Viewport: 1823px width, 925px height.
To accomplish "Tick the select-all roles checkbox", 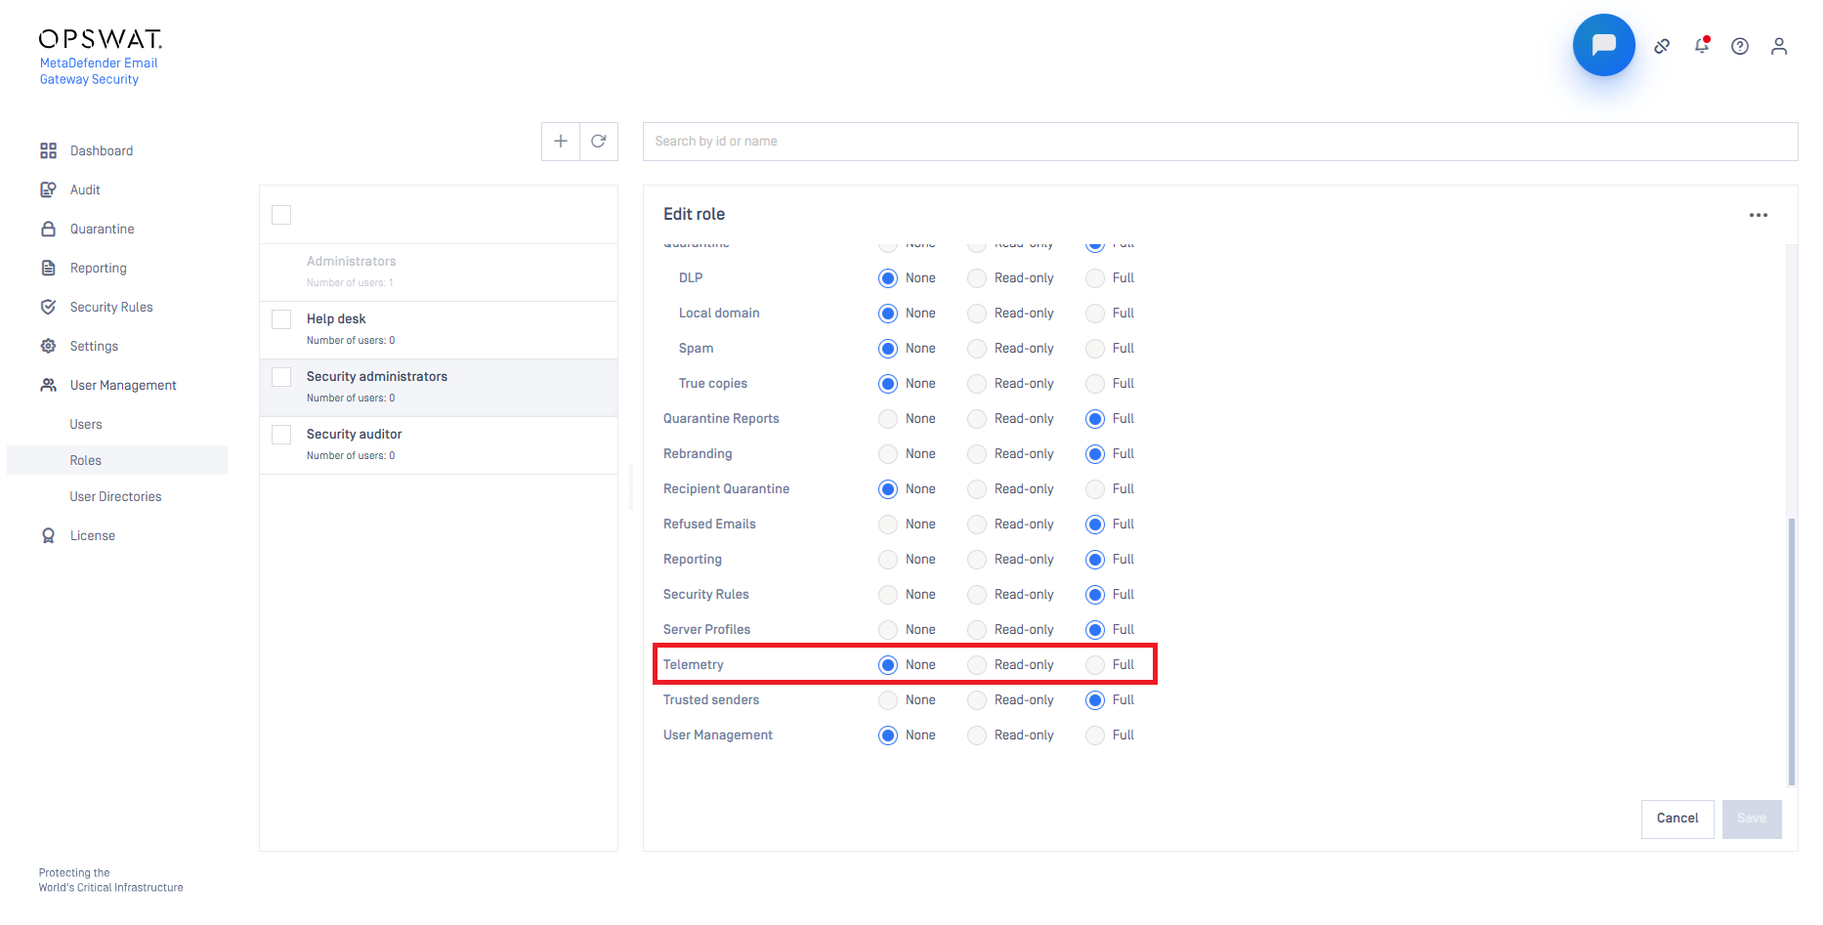I will click(x=281, y=215).
